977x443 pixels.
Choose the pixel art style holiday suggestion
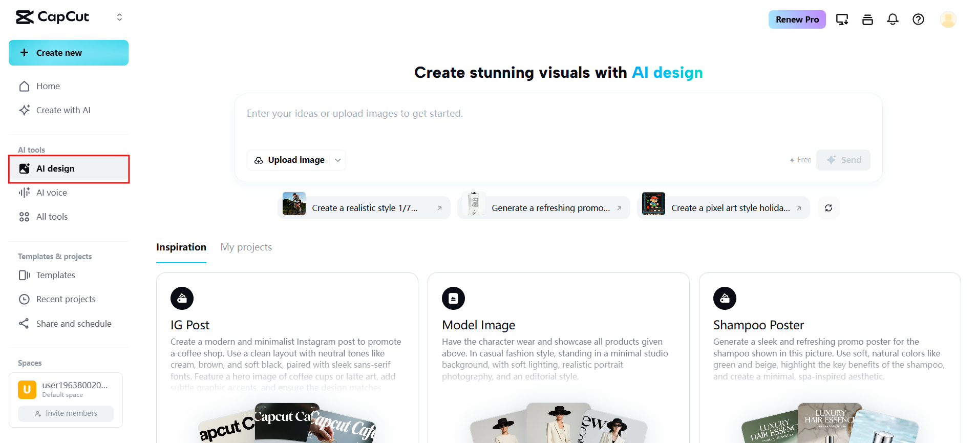click(724, 207)
